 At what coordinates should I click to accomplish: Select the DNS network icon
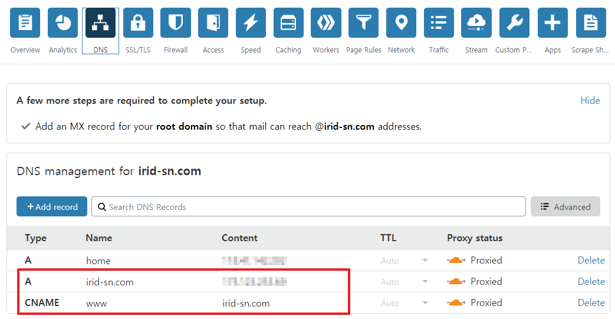[100, 23]
